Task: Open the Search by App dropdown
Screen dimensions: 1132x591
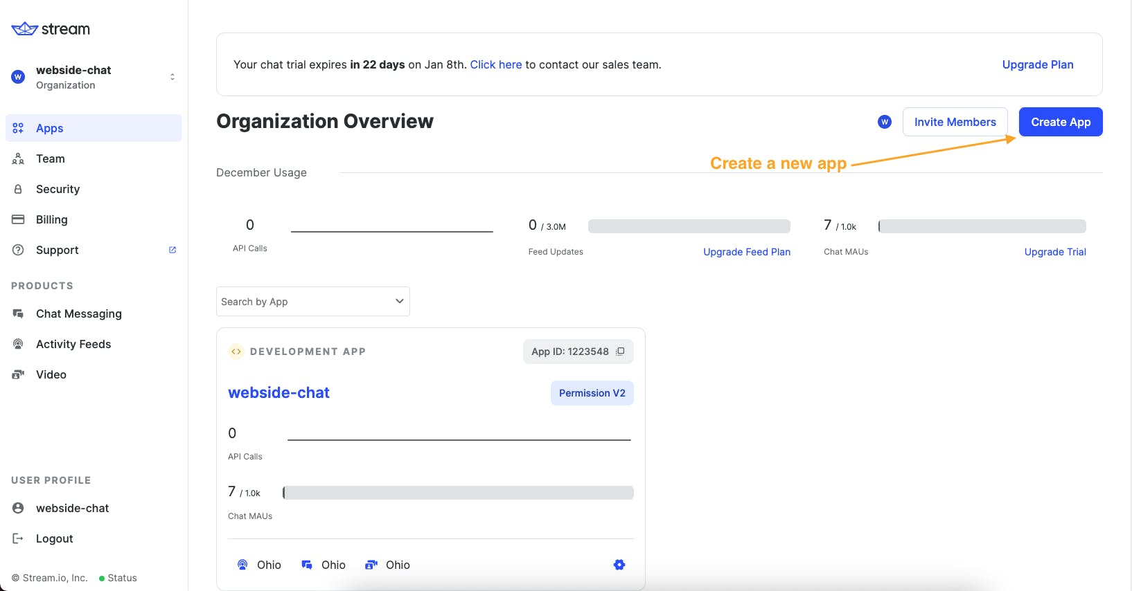Action: 313,302
